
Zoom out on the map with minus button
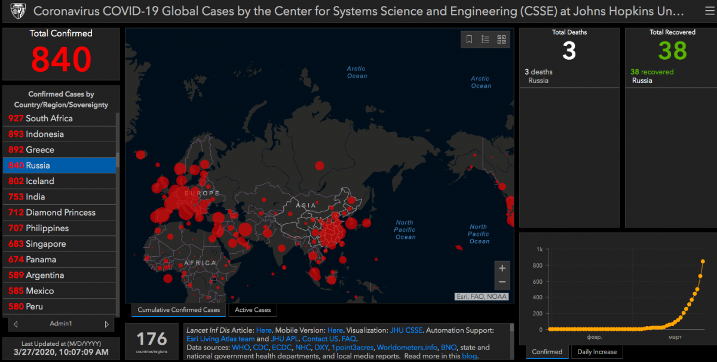coord(502,283)
